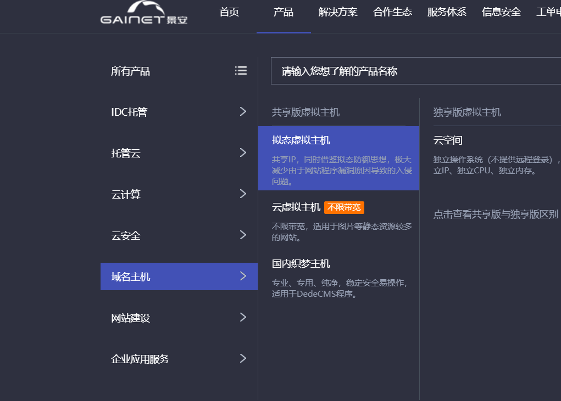Open the 拟态虚拟主机 product link

pos(301,140)
